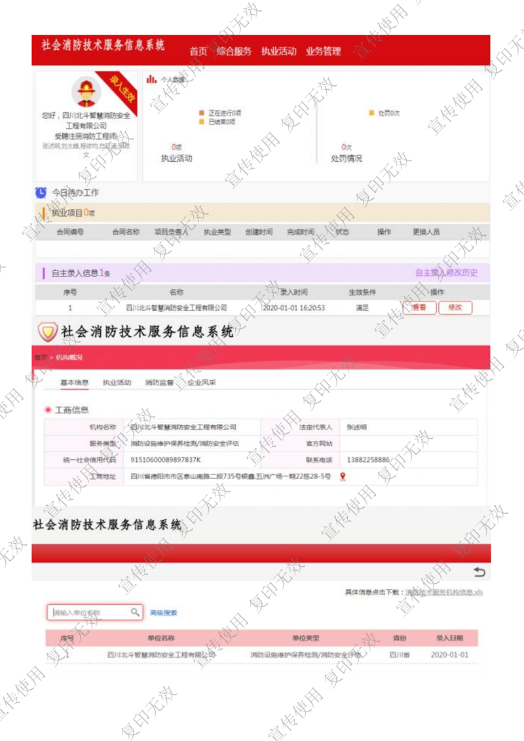Open the 综合服务 menu
The image size is (524, 741).
click(234, 51)
